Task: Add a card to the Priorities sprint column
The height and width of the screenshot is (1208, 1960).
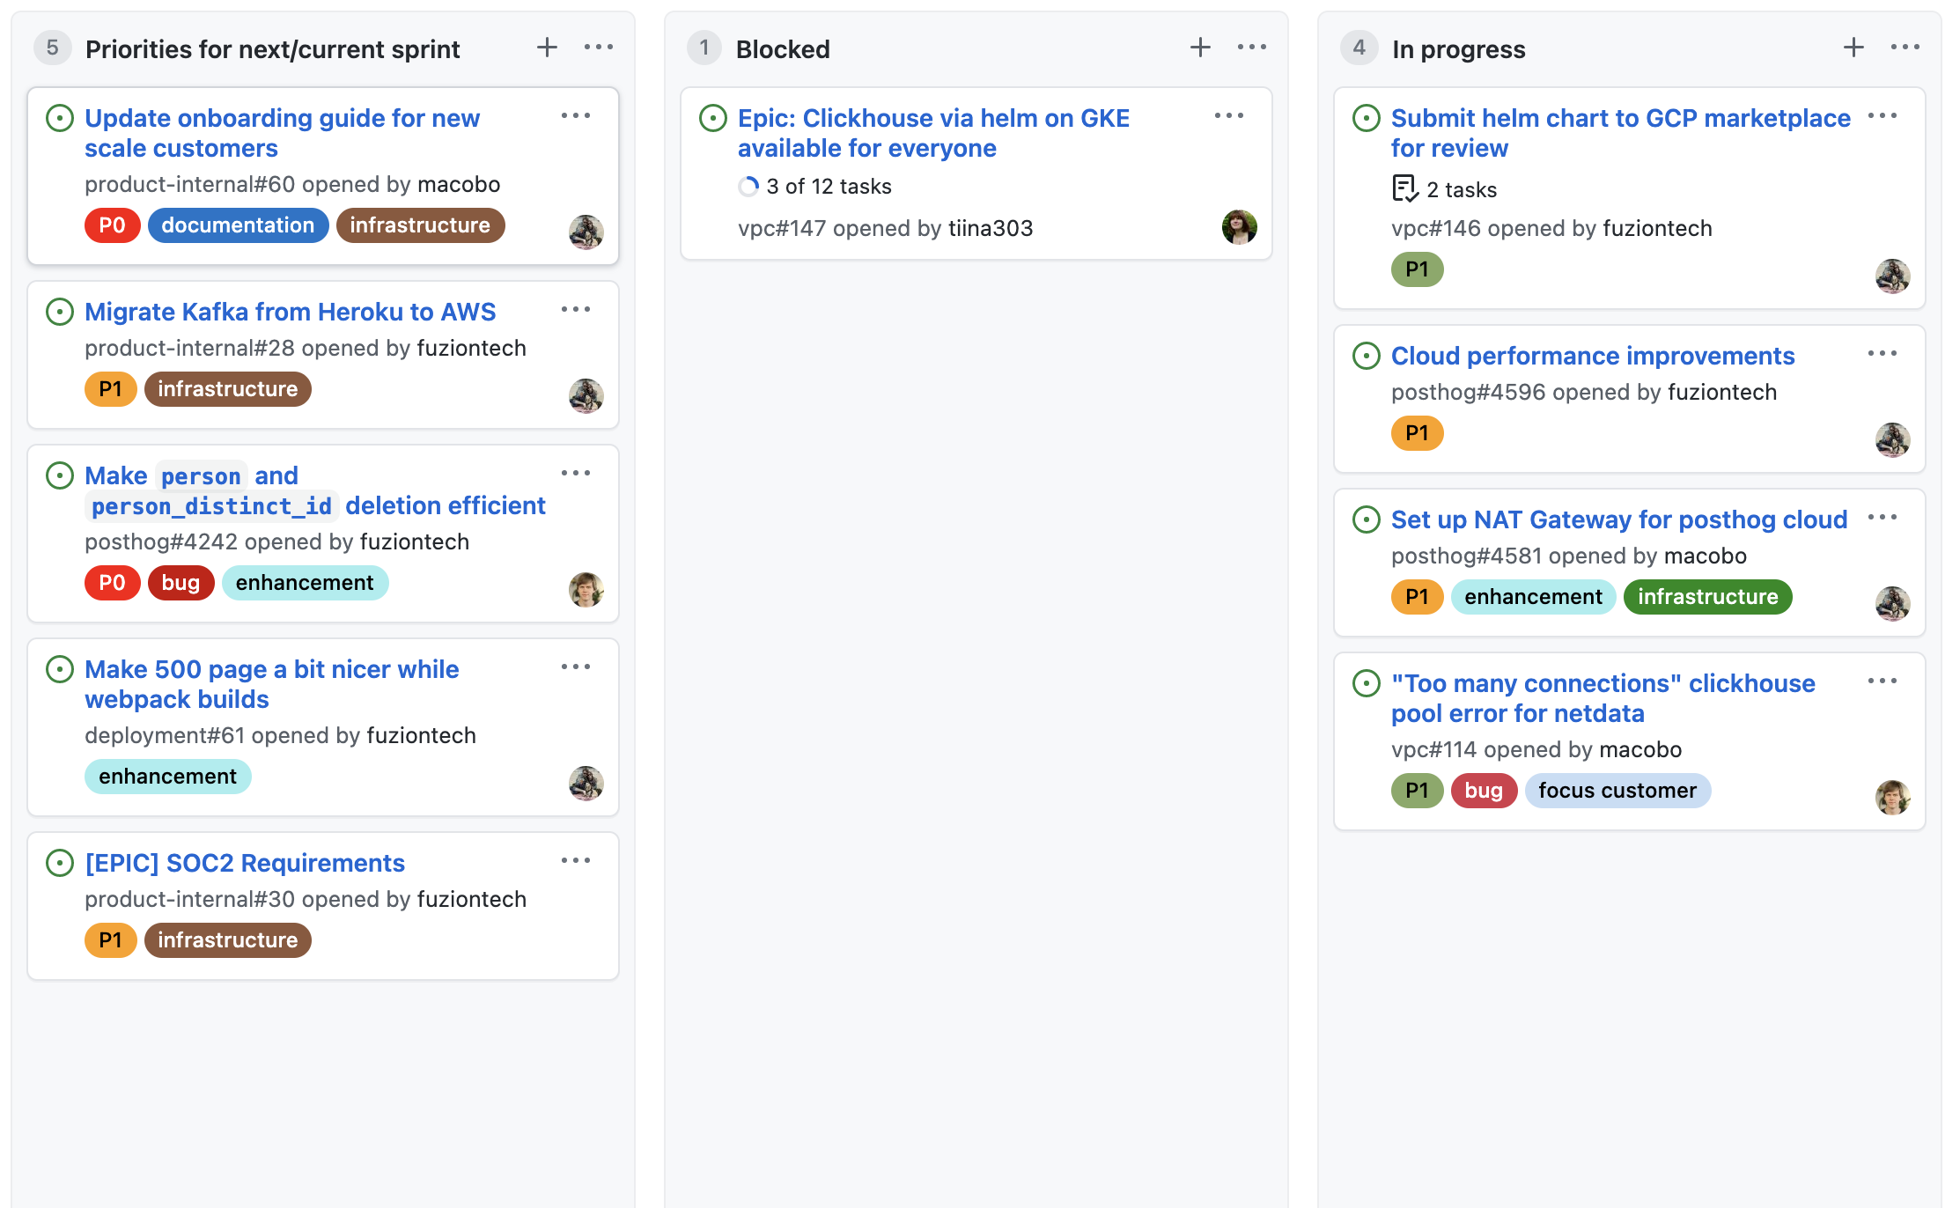Action: coord(547,48)
